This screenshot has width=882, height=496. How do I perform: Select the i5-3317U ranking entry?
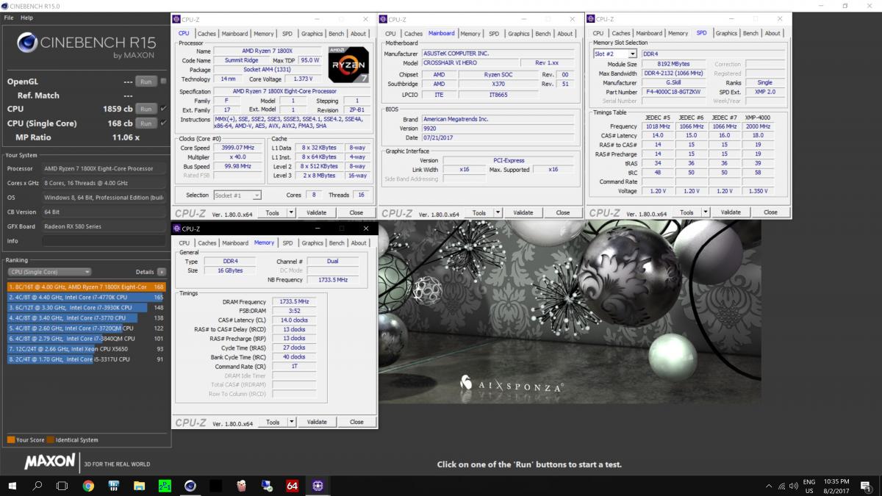pyautogui.click(x=86, y=359)
